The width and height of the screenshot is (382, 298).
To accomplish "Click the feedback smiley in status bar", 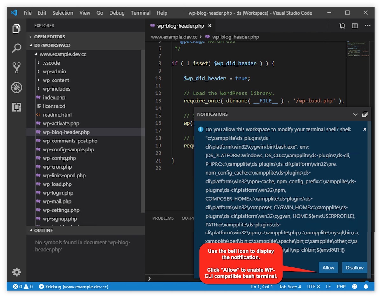I will [355, 287].
